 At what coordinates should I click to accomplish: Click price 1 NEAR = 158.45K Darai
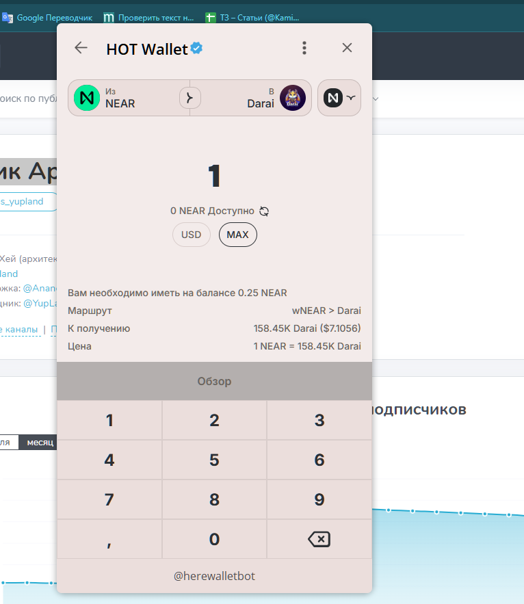tap(307, 346)
